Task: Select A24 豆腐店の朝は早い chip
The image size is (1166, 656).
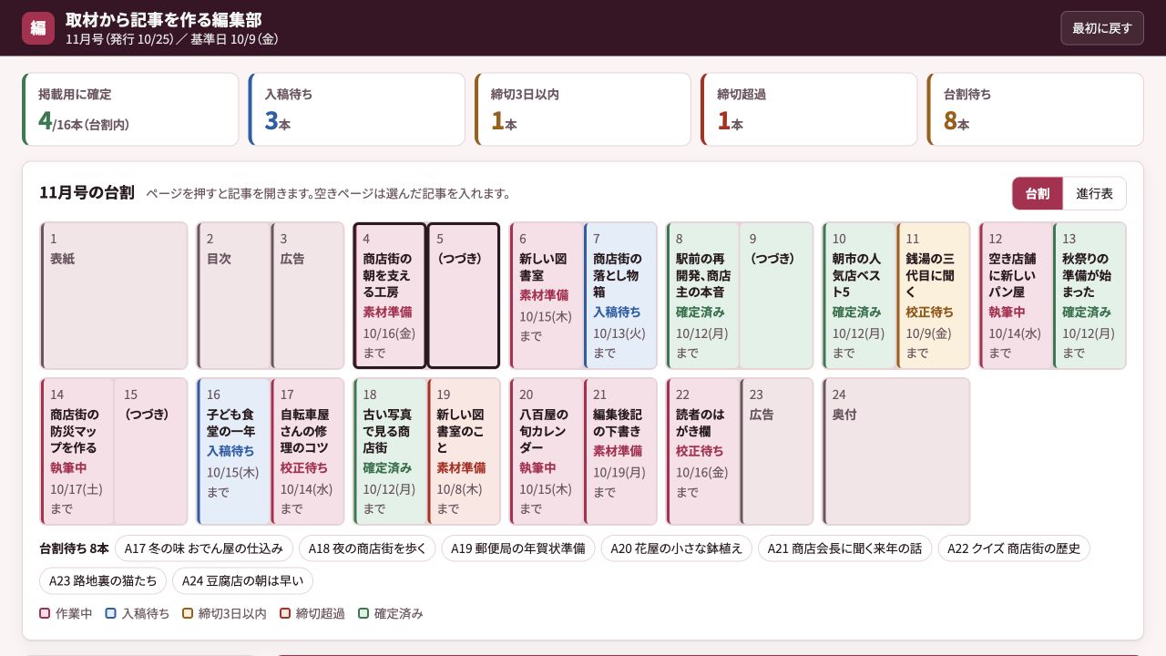Action: [x=242, y=581]
